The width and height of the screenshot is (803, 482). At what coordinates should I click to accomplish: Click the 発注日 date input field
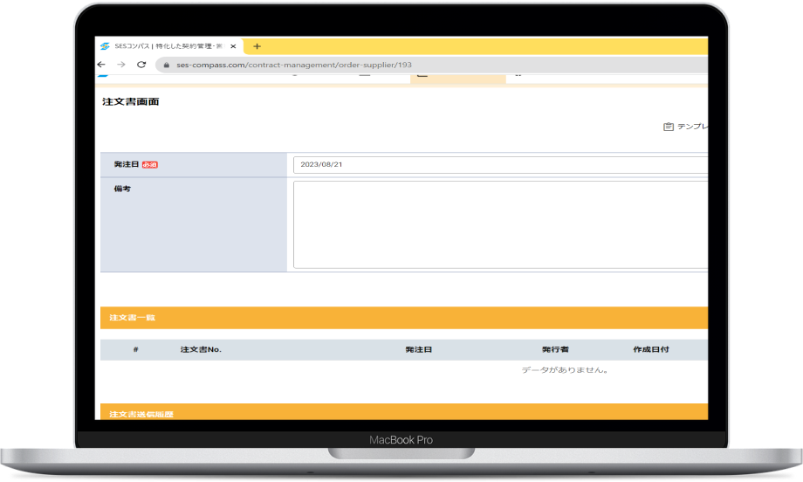[x=500, y=165]
